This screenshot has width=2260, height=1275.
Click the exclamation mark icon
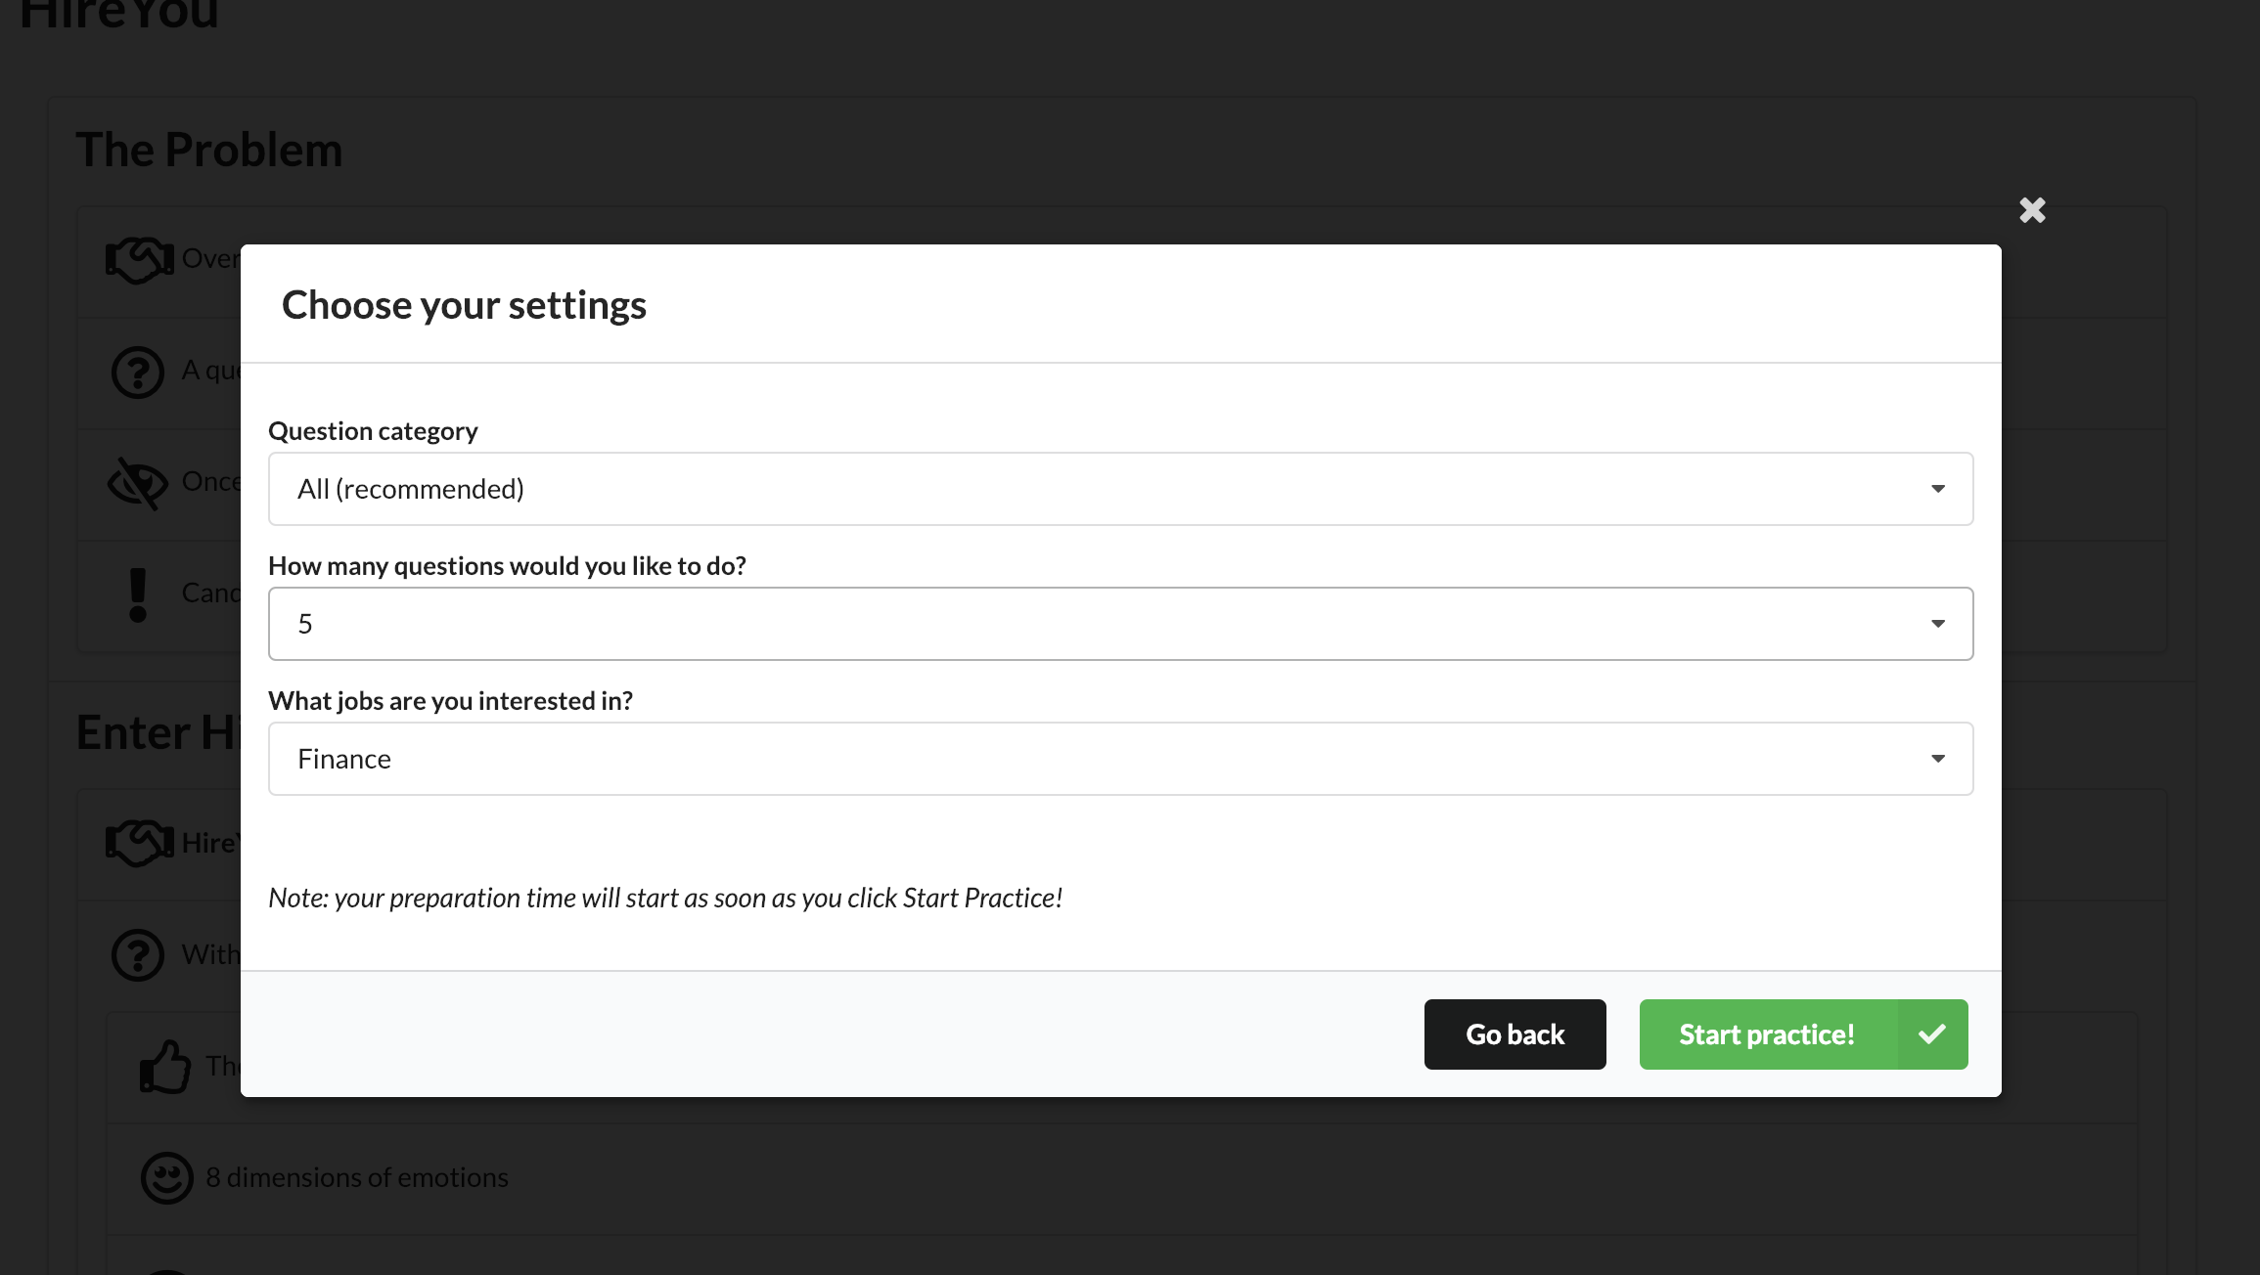[138, 594]
